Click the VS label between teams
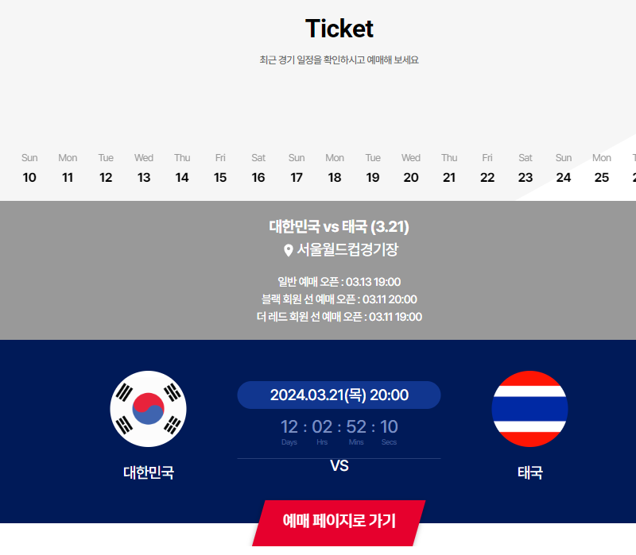The height and width of the screenshot is (555, 636). click(x=339, y=465)
